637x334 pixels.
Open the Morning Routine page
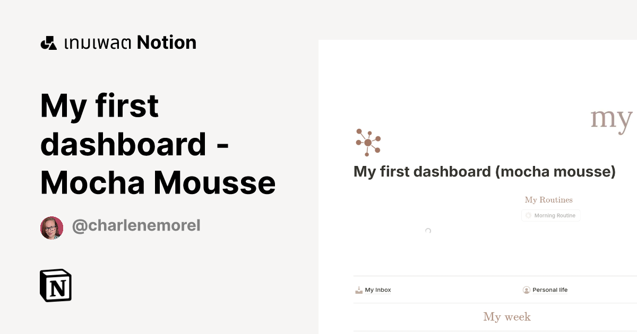550,215
